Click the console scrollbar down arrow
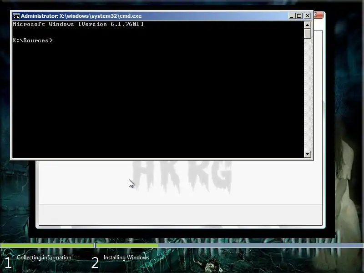Viewport: 364px width, 273px height. click(308, 154)
